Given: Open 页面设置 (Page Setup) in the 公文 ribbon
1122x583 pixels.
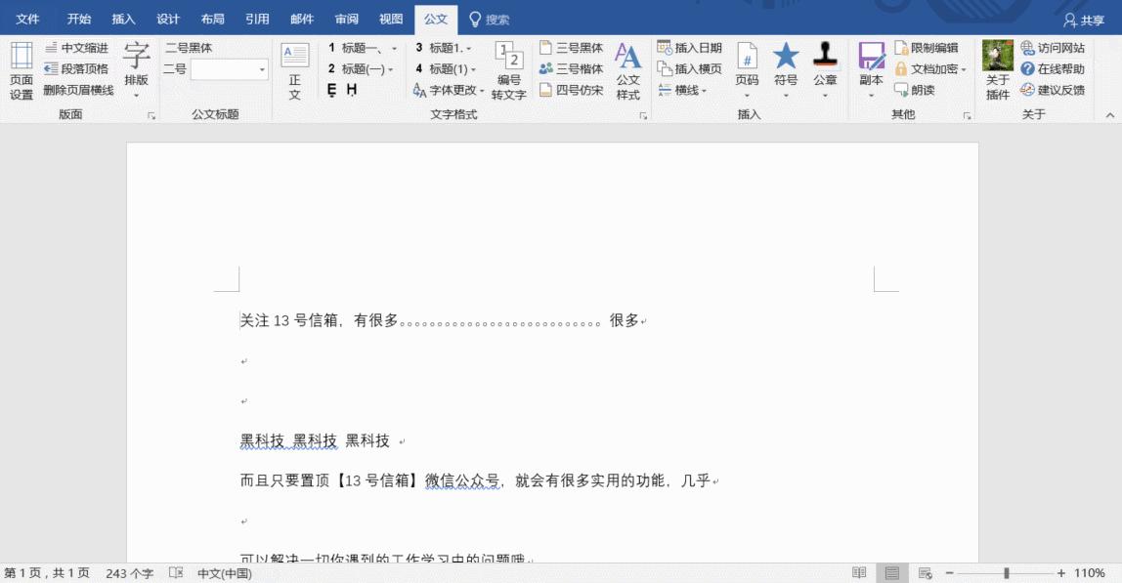Looking at the screenshot, I should pyautogui.click(x=20, y=68).
